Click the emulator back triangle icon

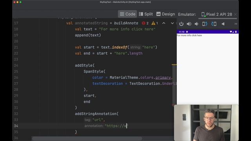223,24
